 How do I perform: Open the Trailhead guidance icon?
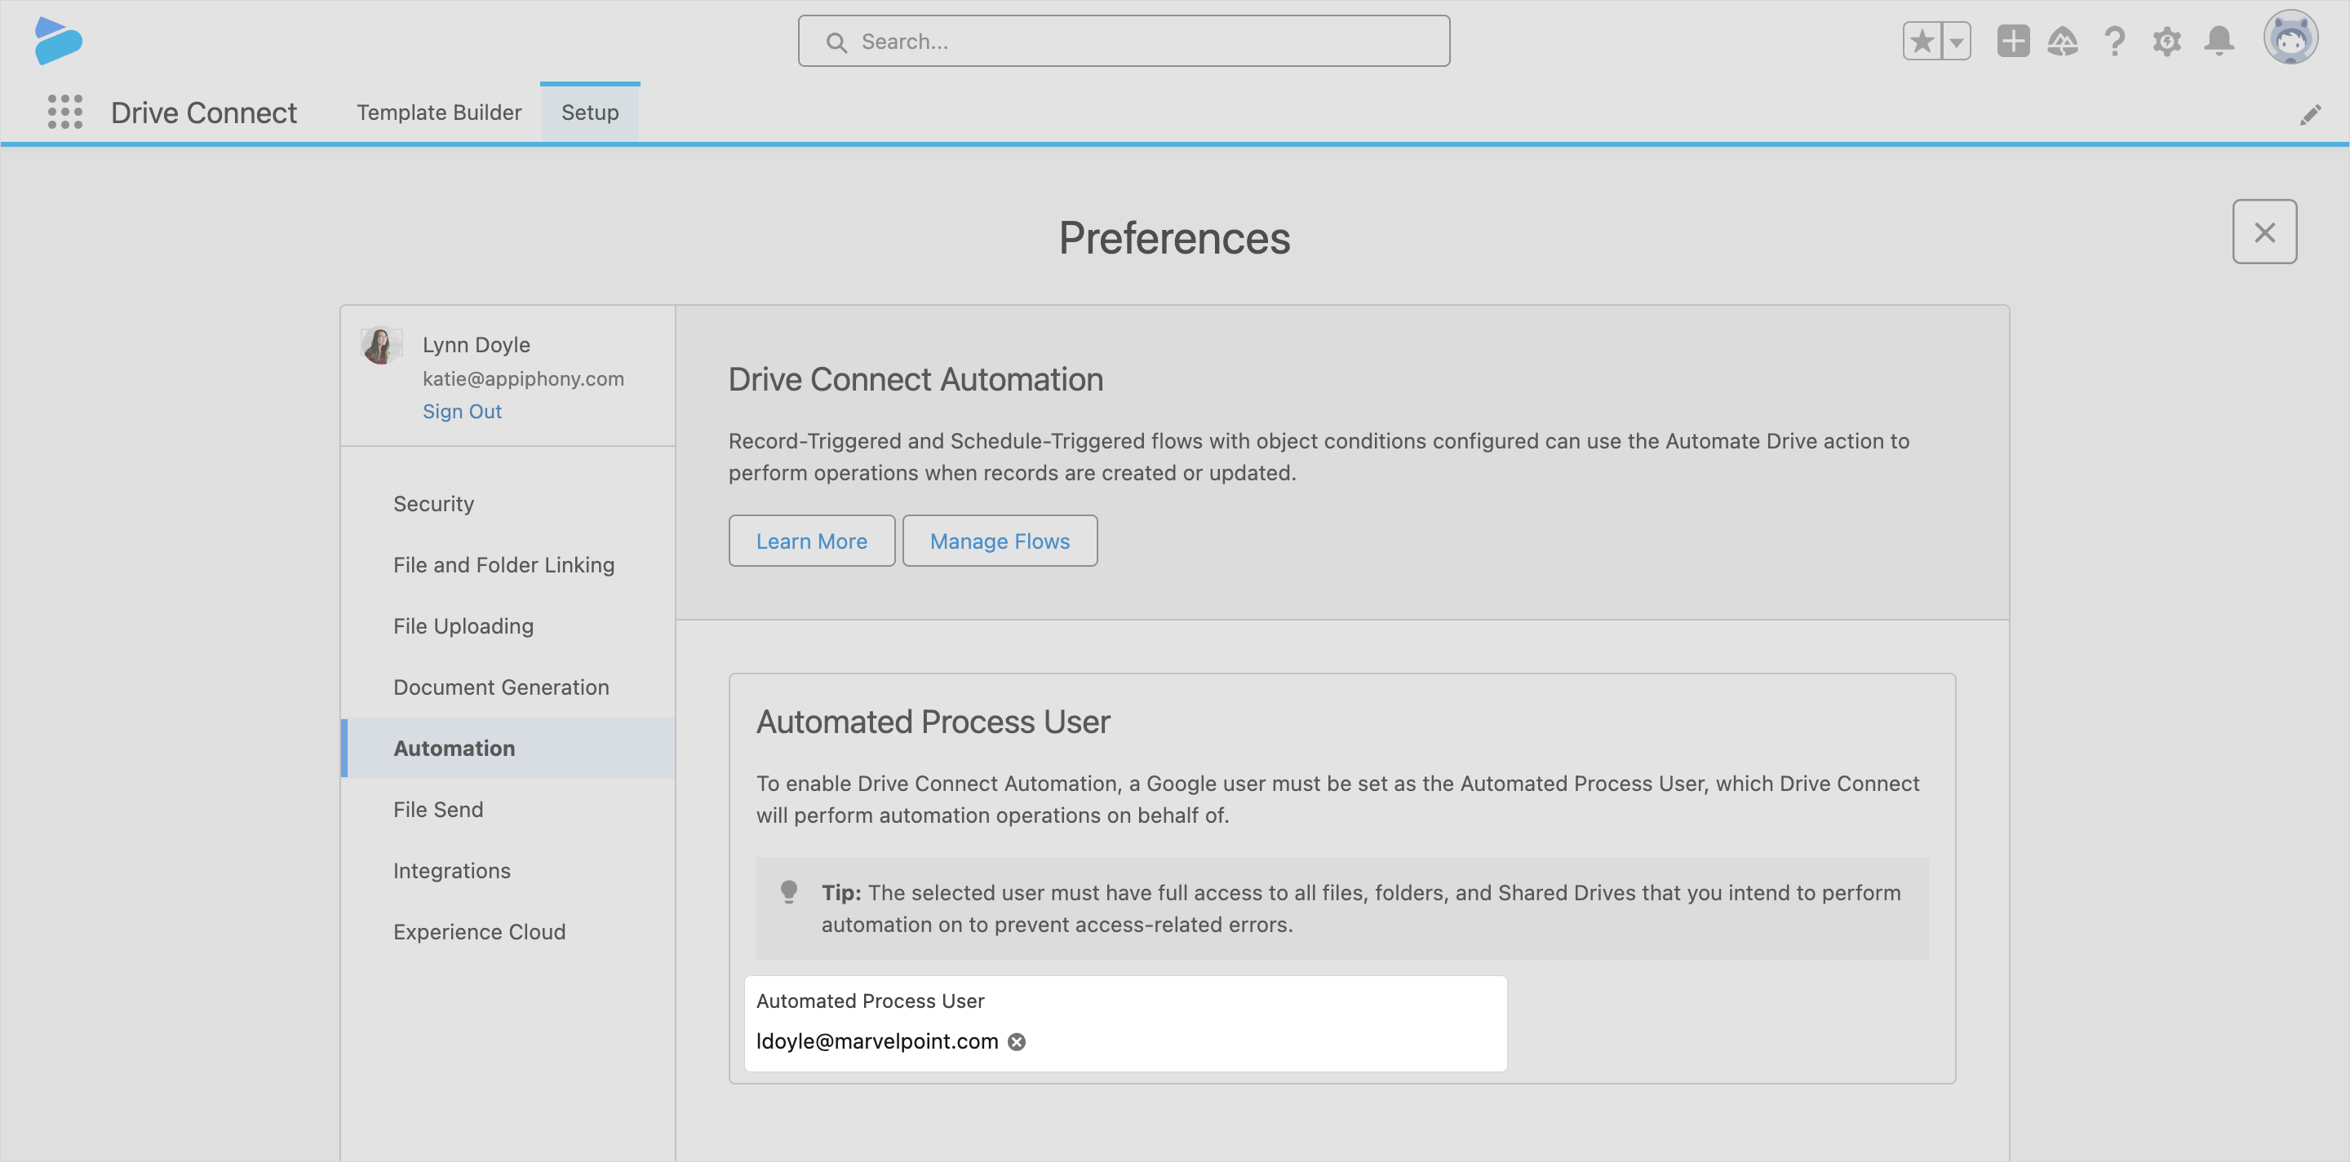click(x=2063, y=42)
